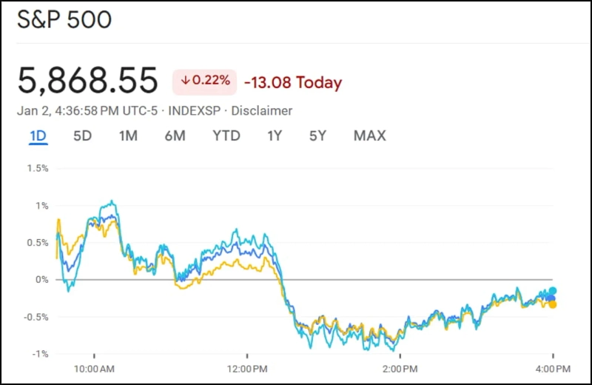Switch to the 5D range tab

coord(82,135)
